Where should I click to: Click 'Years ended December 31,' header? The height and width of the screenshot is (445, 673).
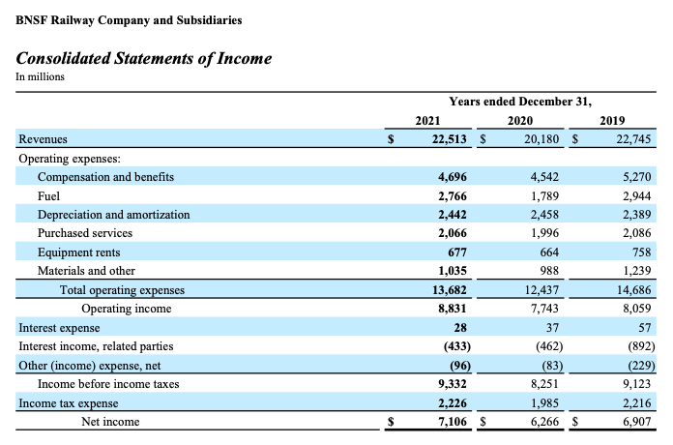tap(520, 102)
